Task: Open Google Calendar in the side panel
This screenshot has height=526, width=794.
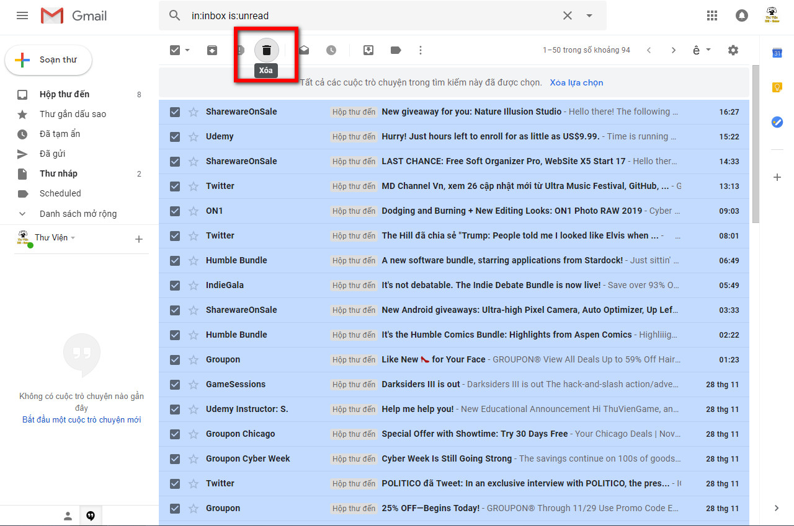Action: 776,53
